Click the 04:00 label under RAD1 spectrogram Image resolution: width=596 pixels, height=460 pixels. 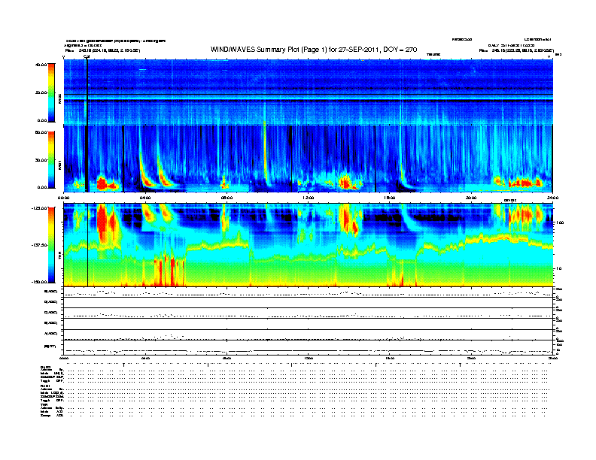145,198
